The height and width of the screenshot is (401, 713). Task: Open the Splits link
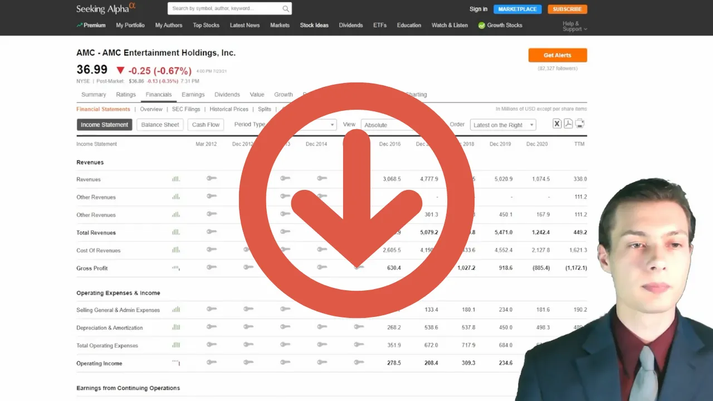(x=265, y=109)
